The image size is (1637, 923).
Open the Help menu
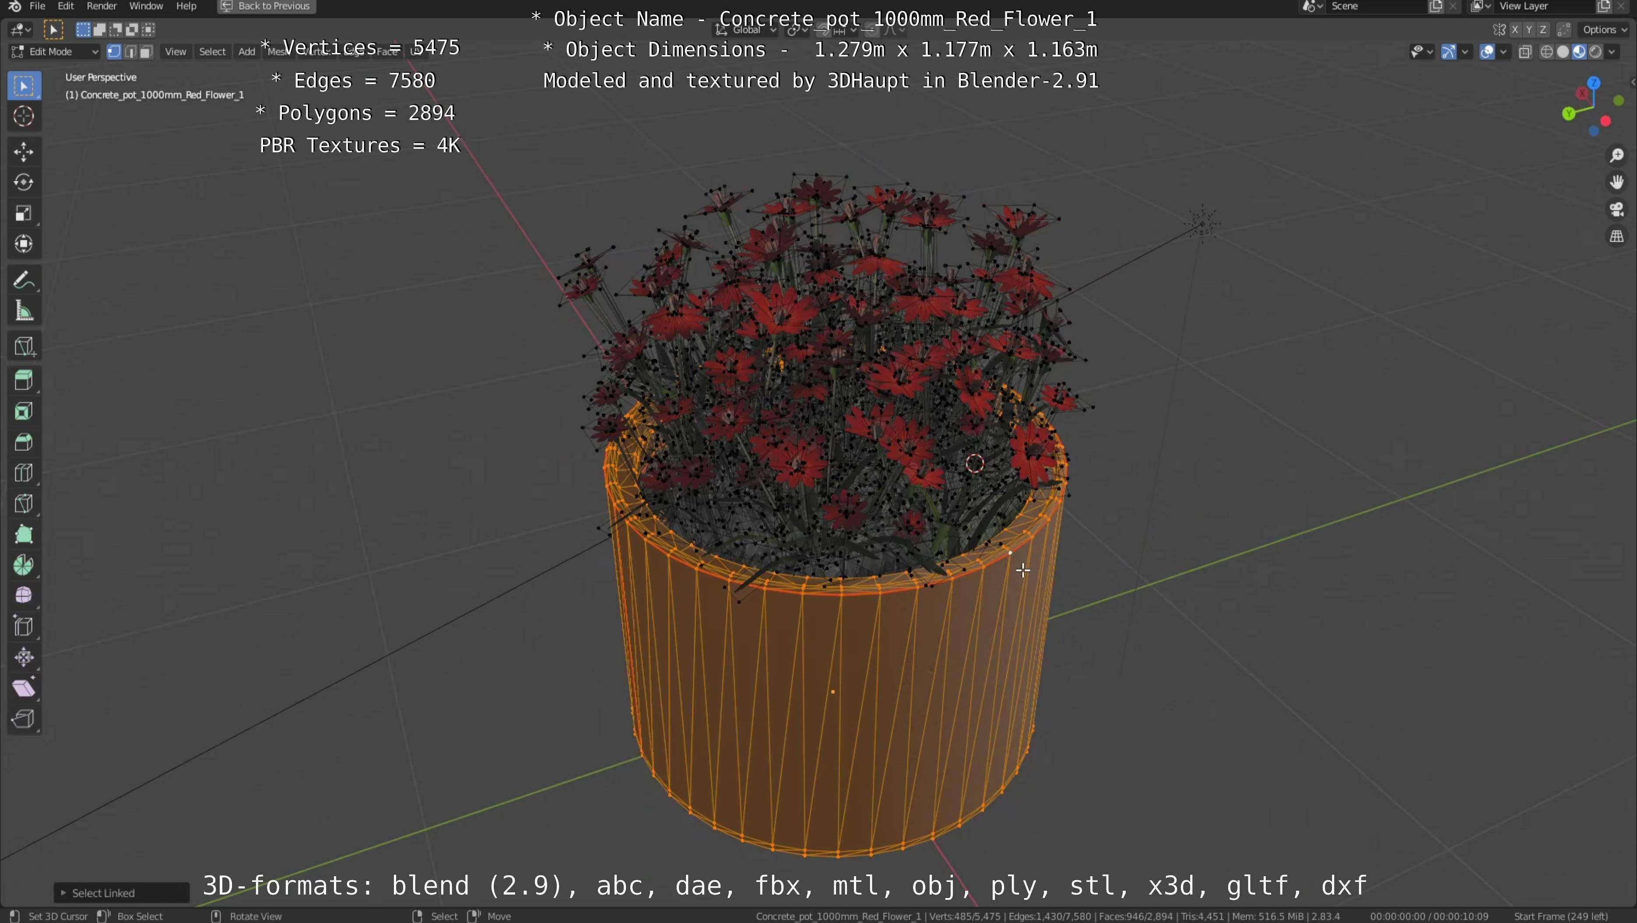click(186, 7)
